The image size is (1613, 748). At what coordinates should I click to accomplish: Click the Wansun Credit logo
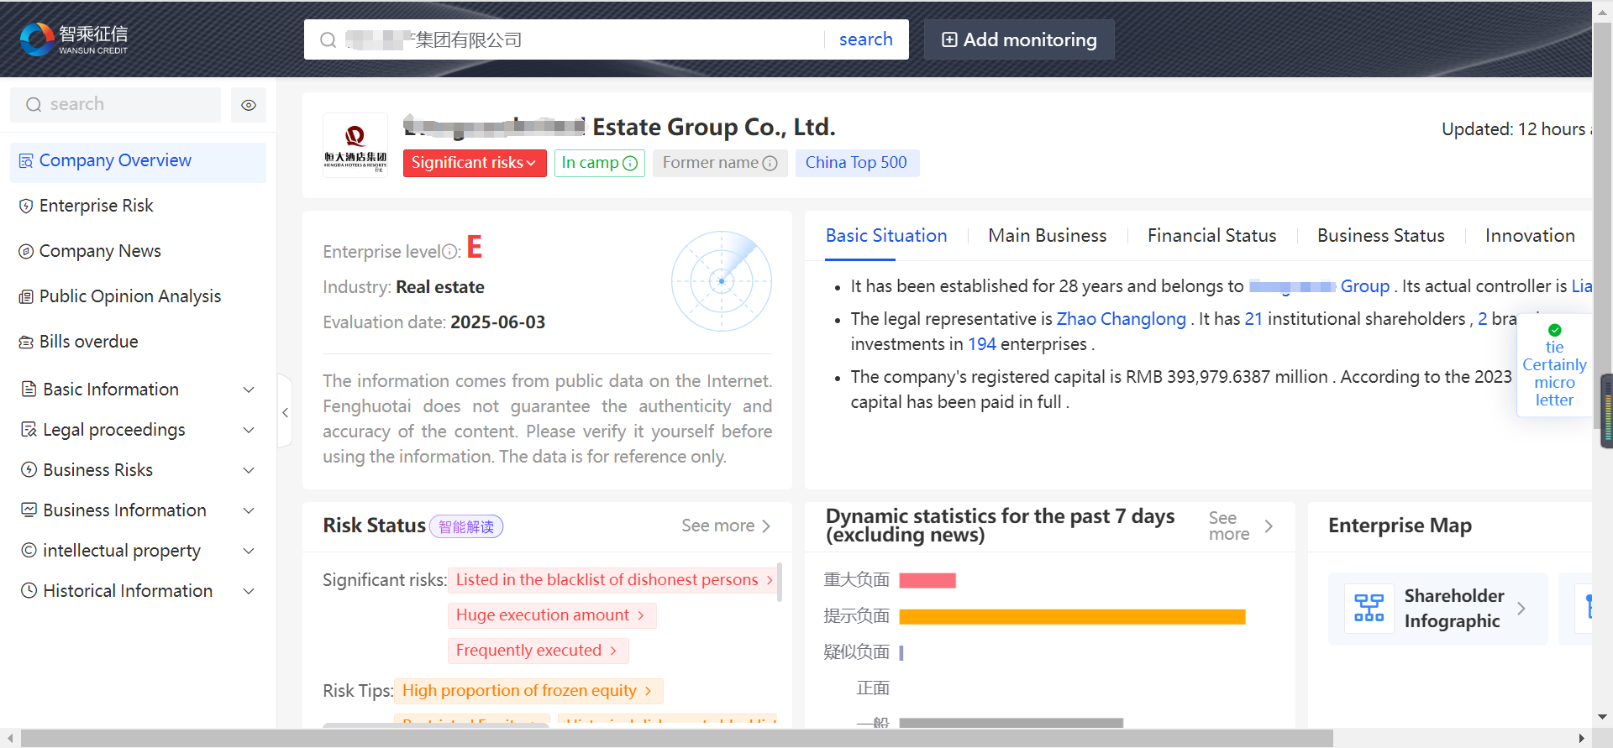(74, 39)
